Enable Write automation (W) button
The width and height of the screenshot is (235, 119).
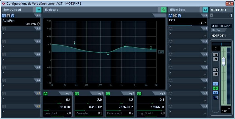click(215, 74)
